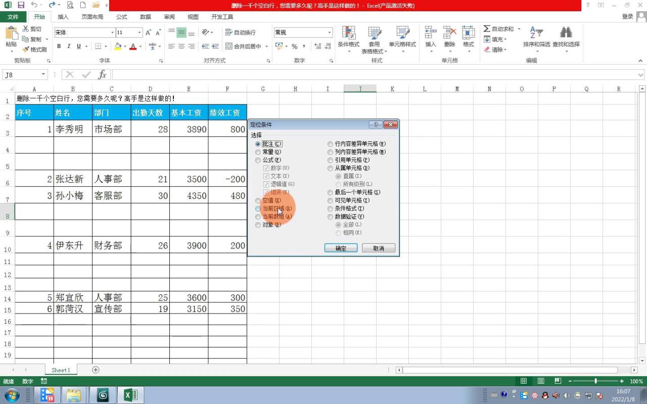
Task: Select the Sheet1 worksheet tab
Action: (61, 370)
